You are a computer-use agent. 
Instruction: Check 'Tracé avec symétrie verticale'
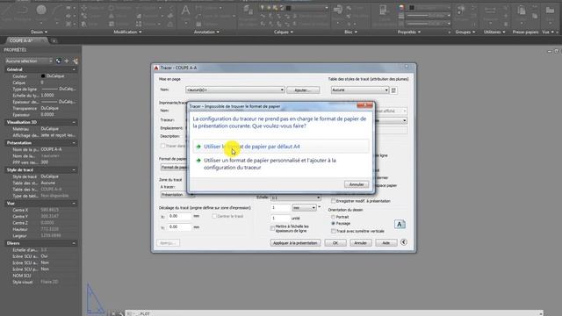(333, 231)
